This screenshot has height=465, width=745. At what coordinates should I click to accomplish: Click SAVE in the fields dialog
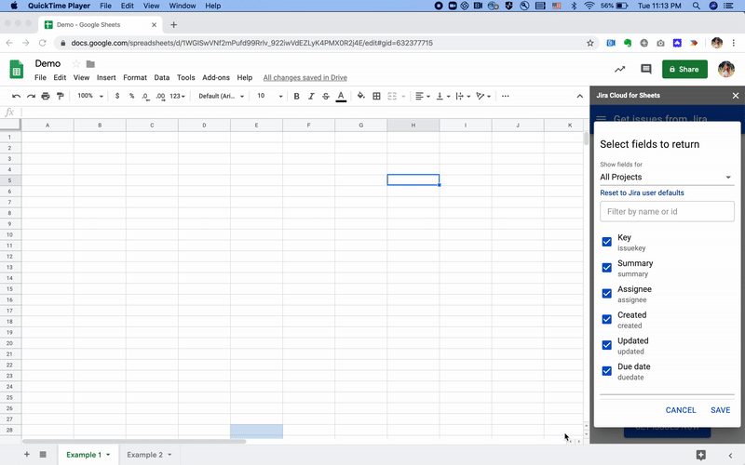[720, 410]
